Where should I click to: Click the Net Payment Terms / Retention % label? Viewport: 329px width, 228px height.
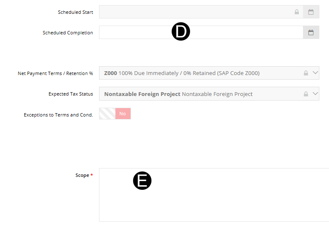pos(55,73)
